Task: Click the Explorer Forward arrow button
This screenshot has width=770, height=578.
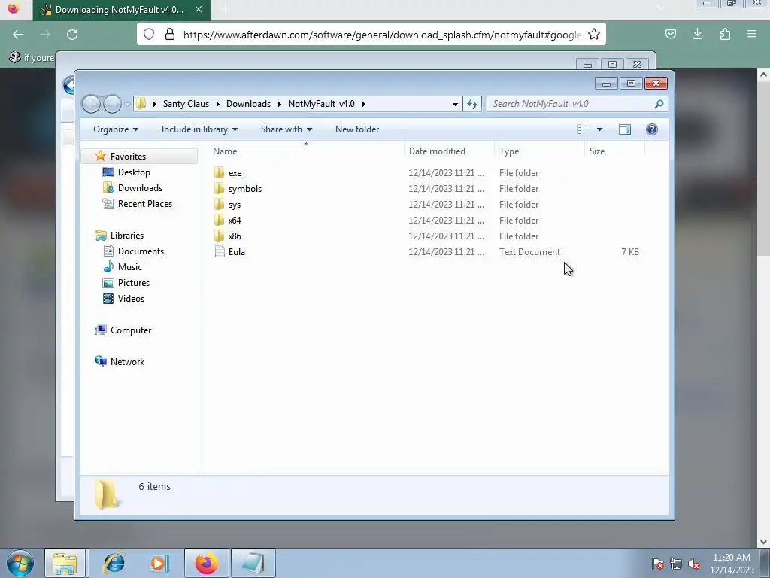Action: pos(112,104)
